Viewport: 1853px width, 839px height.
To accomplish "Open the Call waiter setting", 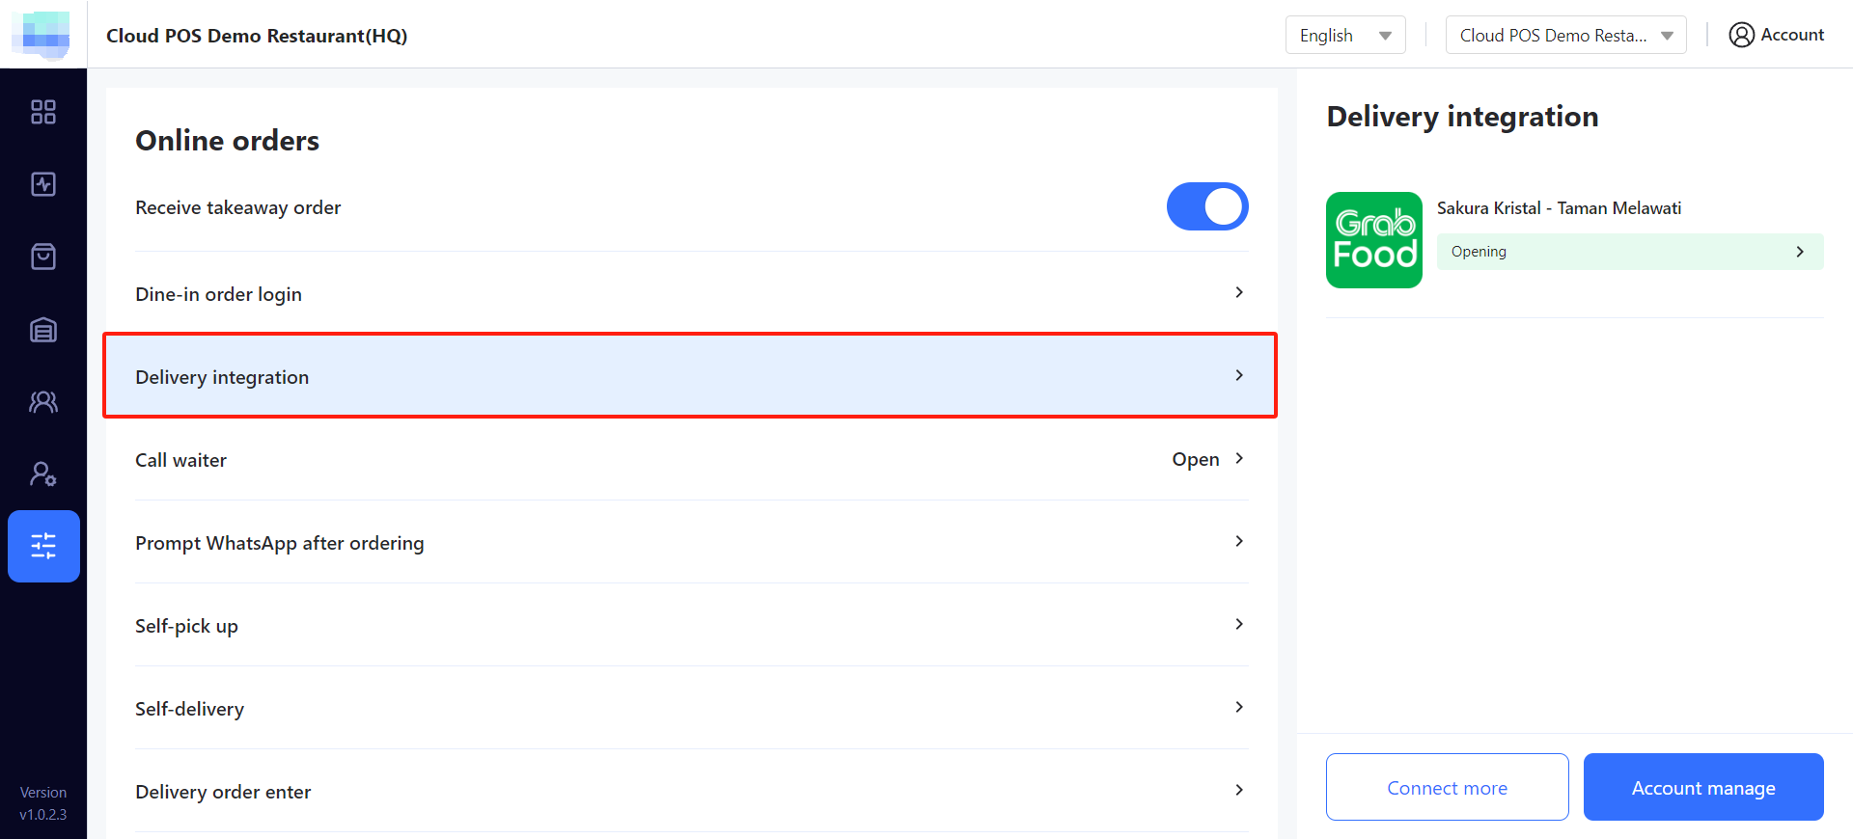I will (x=690, y=460).
